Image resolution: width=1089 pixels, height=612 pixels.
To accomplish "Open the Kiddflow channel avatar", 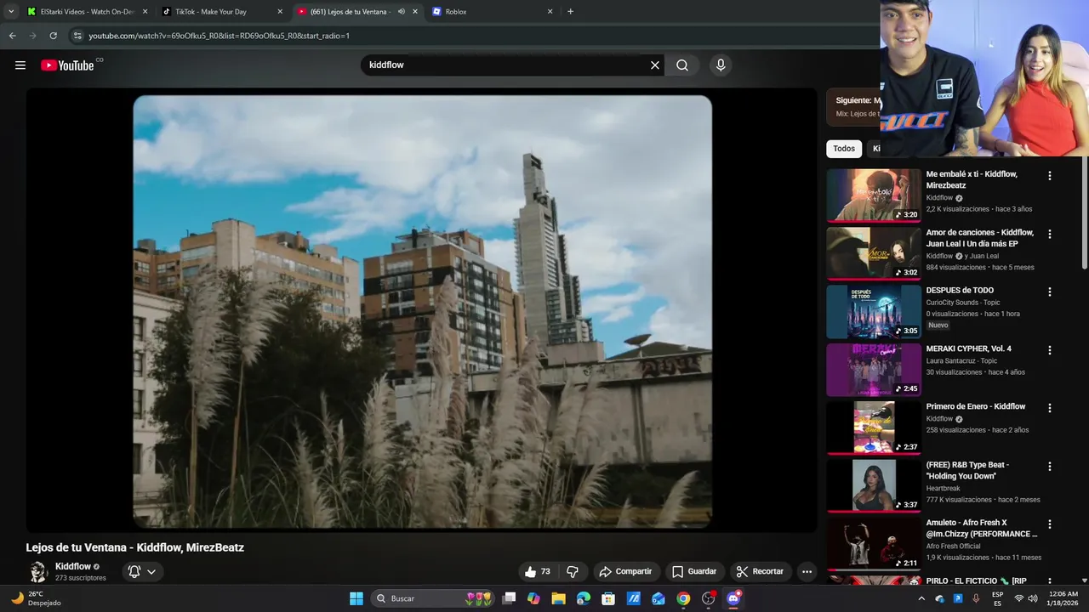I will pos(37,571).
